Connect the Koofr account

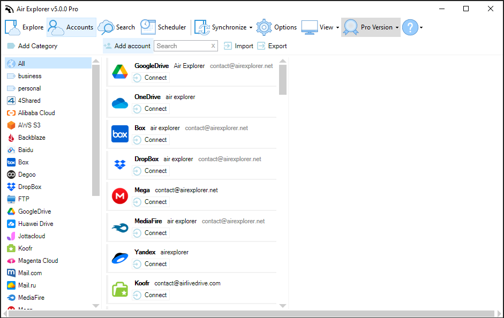tap(151, 295)
